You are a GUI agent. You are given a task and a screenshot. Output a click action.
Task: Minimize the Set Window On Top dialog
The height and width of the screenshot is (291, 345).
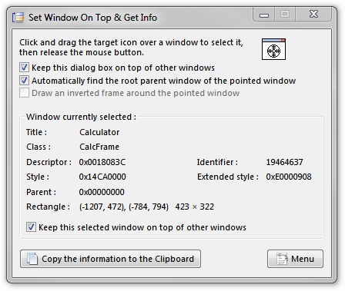pos(264,14)
